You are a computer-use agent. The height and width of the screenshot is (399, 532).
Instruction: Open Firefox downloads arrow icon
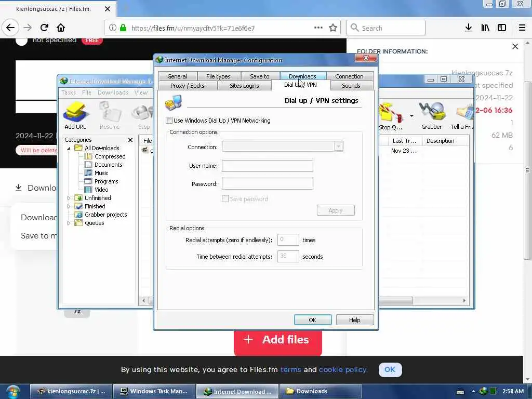(468, 28)
